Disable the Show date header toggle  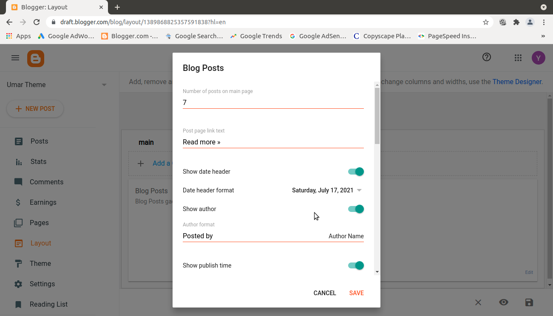[355, 172]
